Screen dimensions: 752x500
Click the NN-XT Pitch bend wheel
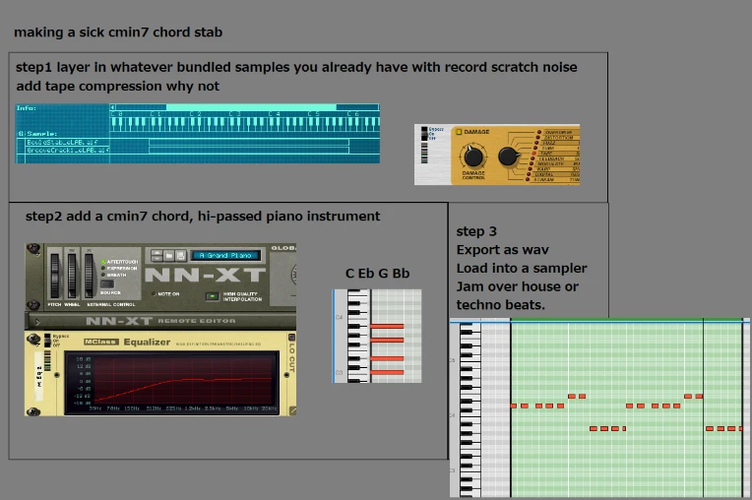(55, 276)
